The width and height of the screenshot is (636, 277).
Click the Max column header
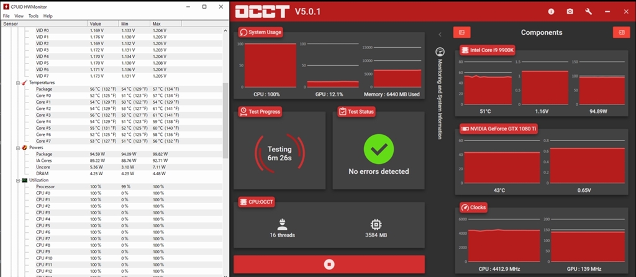166,24
